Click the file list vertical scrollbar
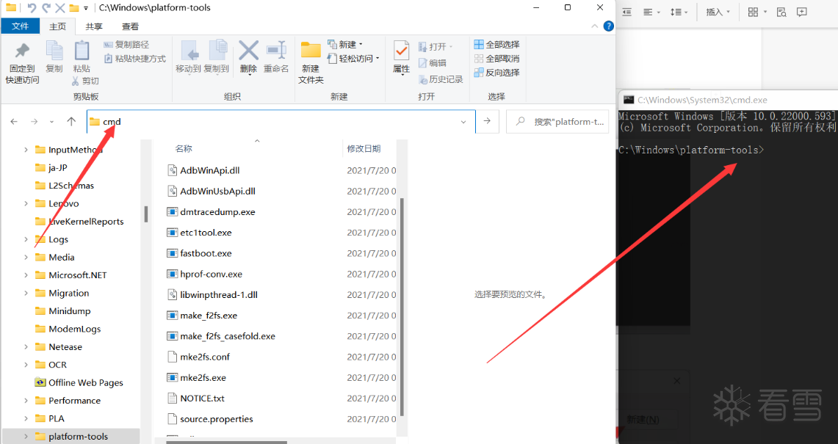 click(402, 307)
